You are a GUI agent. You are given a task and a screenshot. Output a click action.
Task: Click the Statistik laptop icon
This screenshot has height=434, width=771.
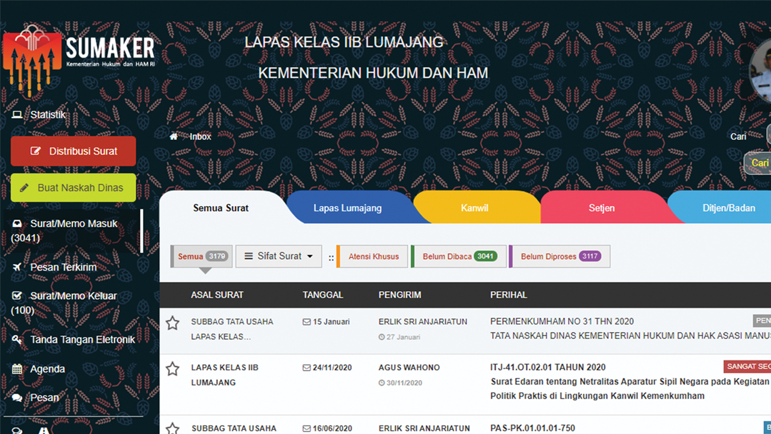click(17, 115)
